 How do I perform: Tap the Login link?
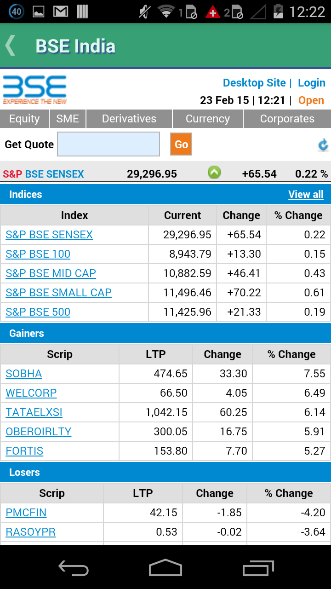[x=312, y=83]
